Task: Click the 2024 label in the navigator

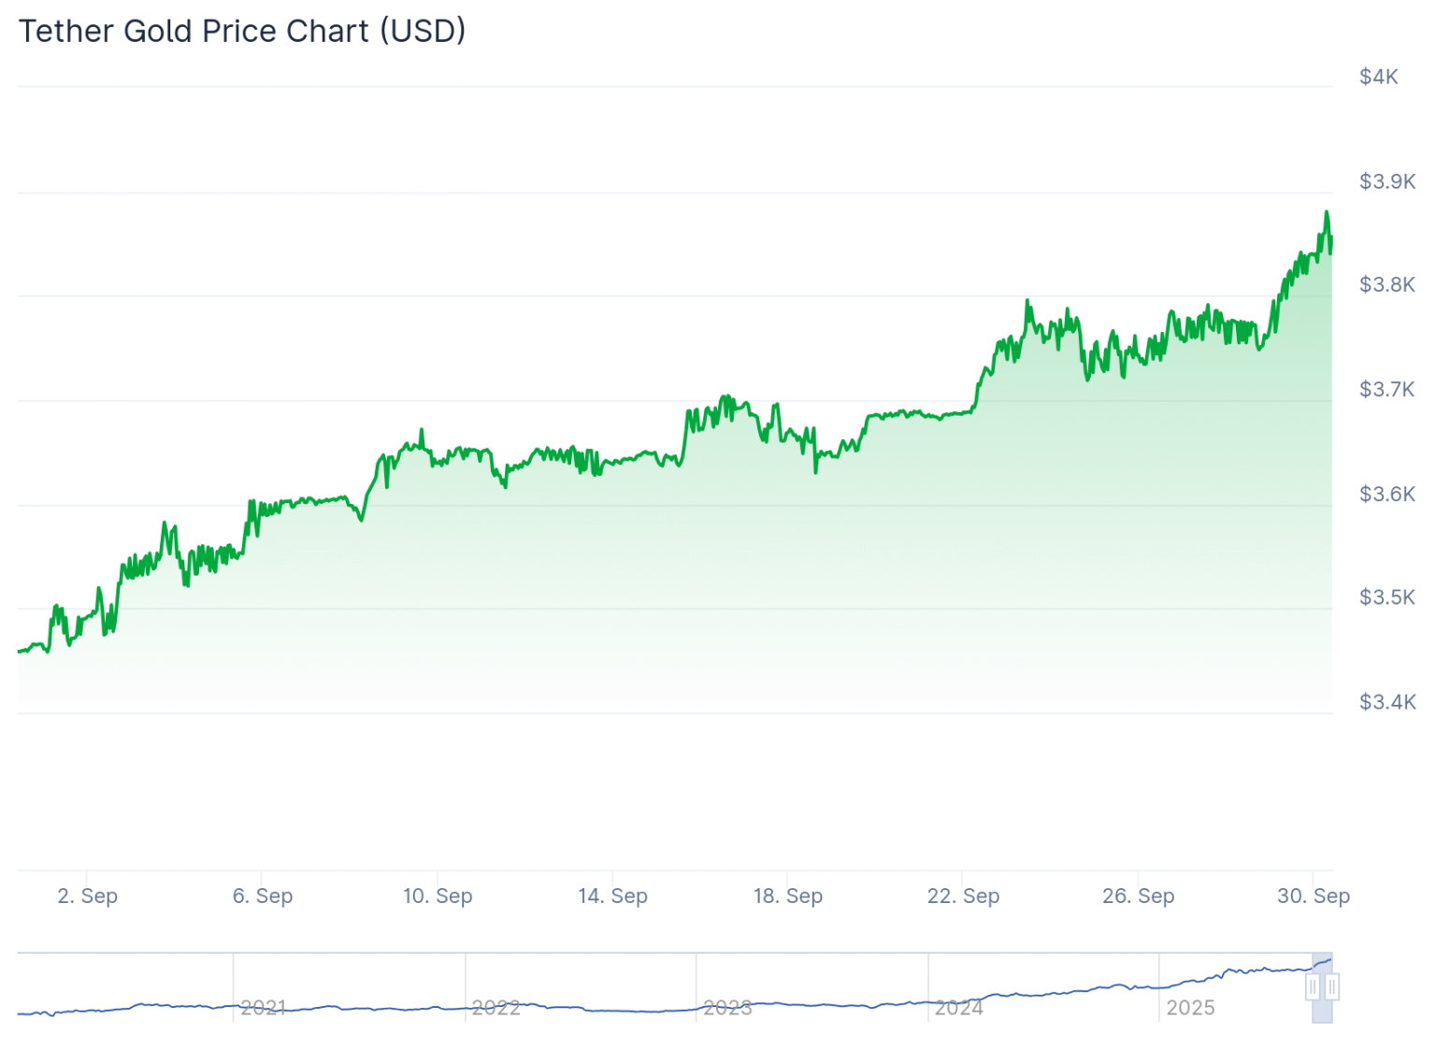Action: (x=959, y=1008)
